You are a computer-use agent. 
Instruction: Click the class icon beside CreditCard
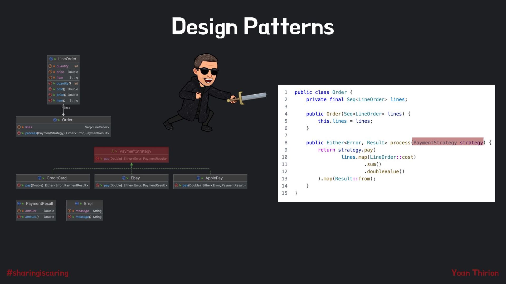40,178
